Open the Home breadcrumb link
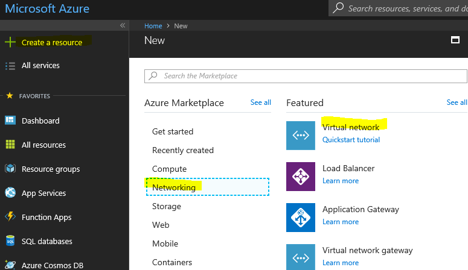The height and width of the screenshot is (270, 468). 153,26
